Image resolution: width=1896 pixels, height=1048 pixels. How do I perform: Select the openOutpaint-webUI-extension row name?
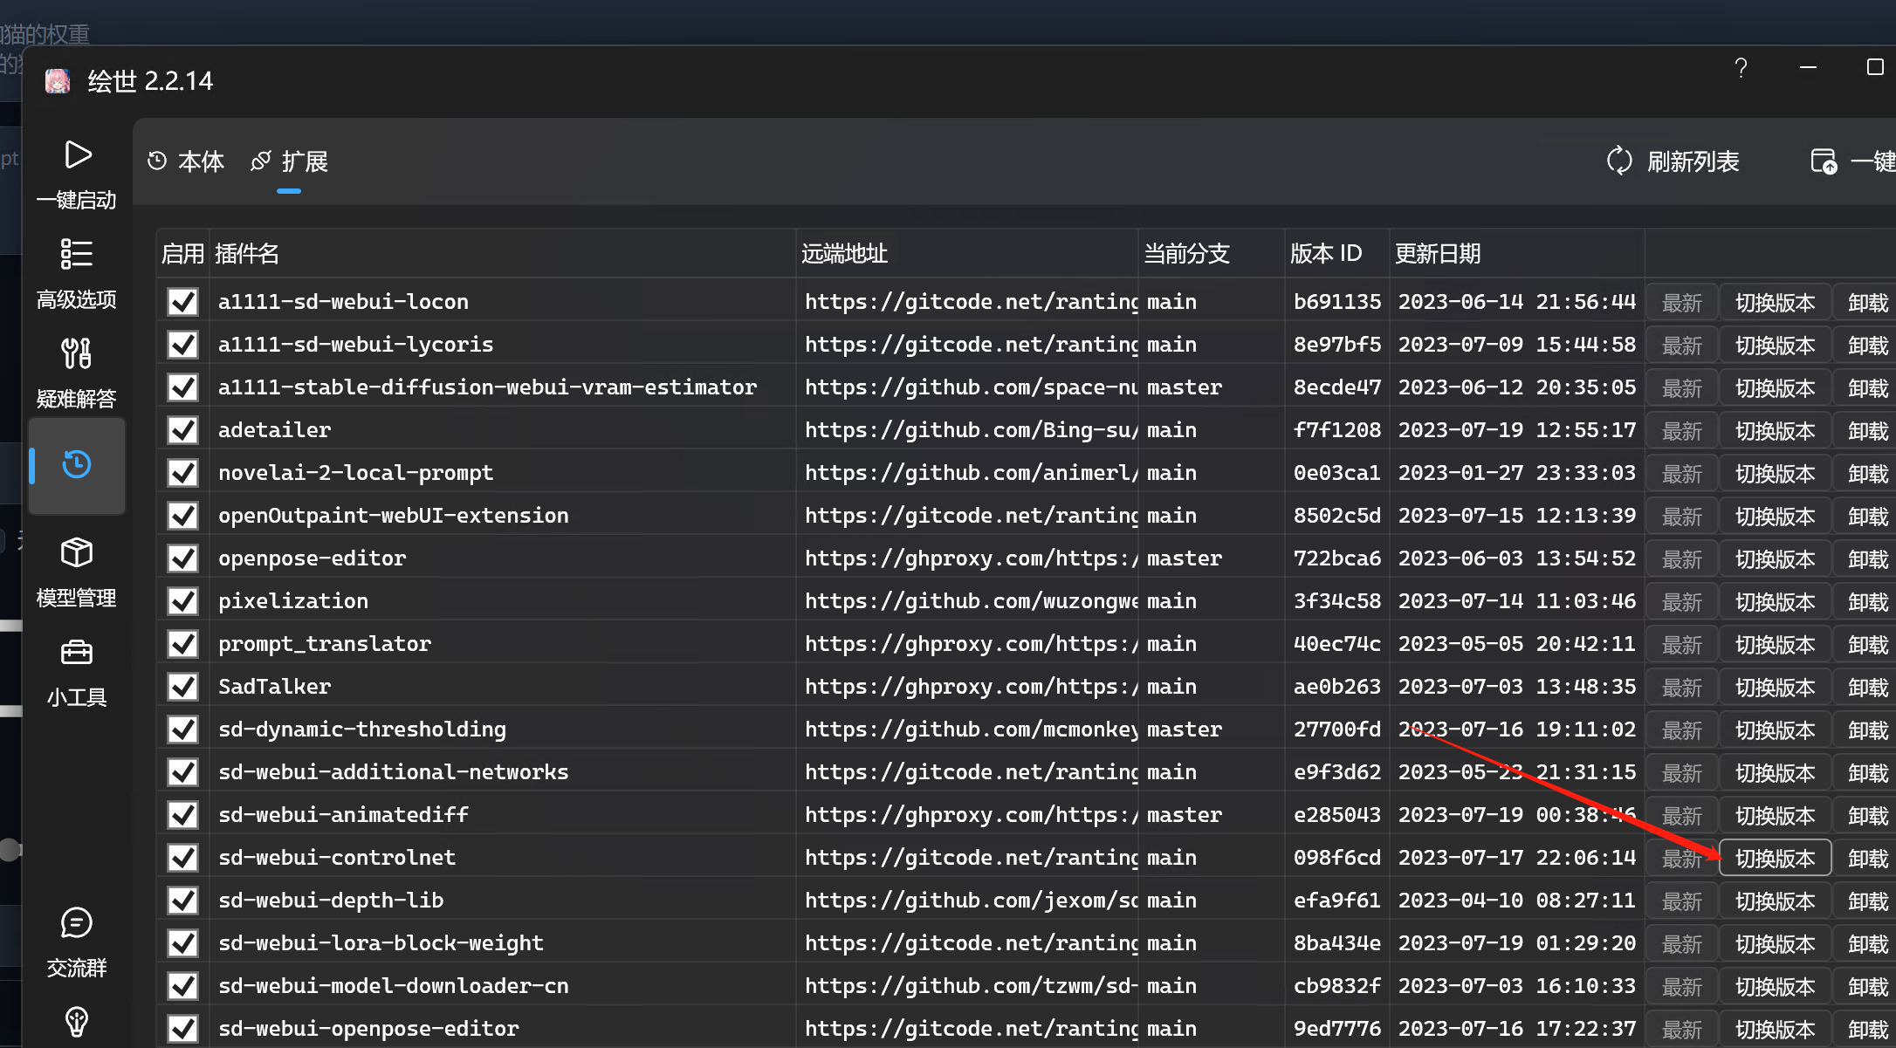(393, 516)
